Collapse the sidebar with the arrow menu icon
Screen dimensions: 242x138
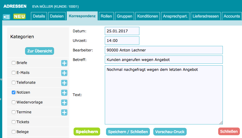(x=6, y=17)
